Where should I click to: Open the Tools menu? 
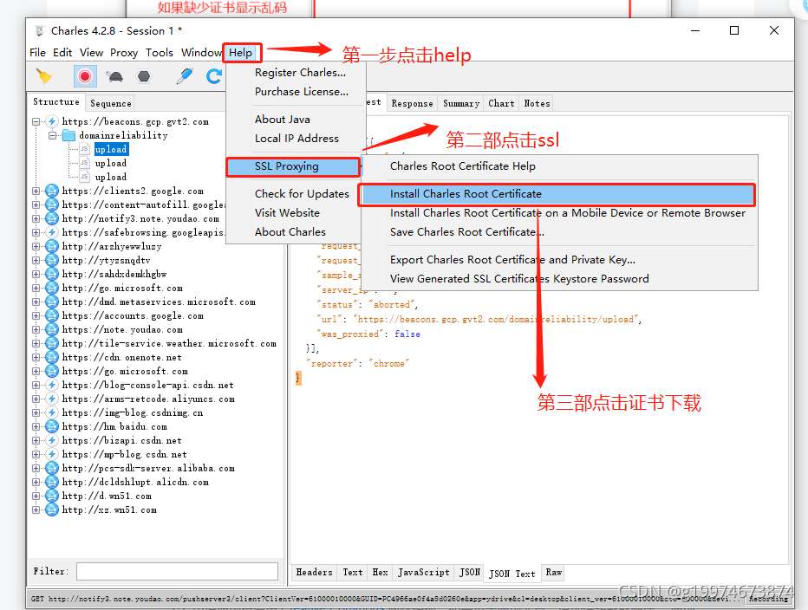tap(160, 53)
